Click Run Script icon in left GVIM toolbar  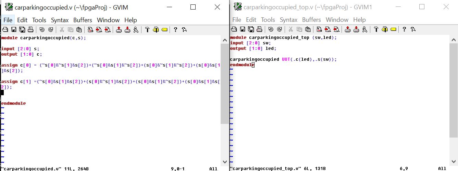tap(136, 30)
